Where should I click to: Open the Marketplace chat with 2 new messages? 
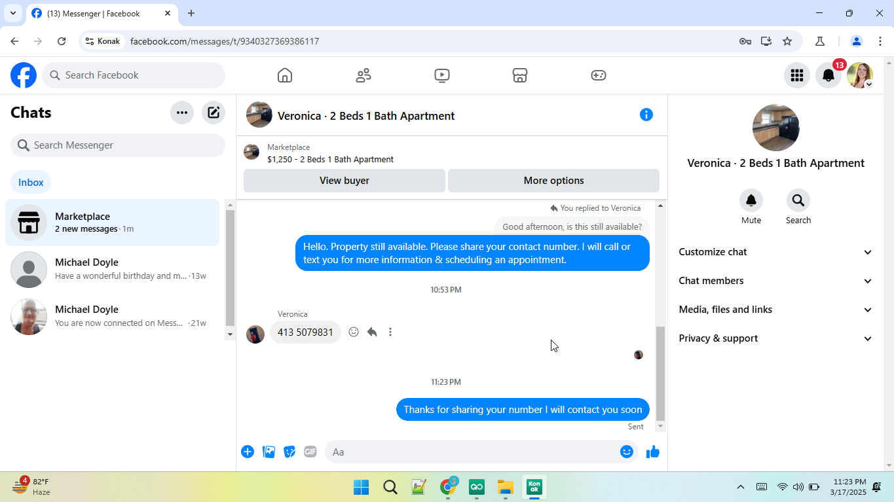pyautogui.click(x=112, y=223)
